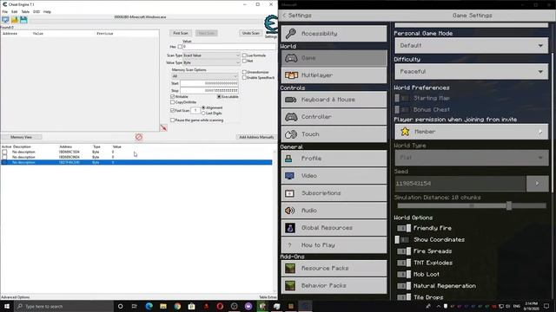Viewport: 556px width, 312px height.
Task: Open Microsoft Store from the taskbar
Action: (x=191, y=306)
